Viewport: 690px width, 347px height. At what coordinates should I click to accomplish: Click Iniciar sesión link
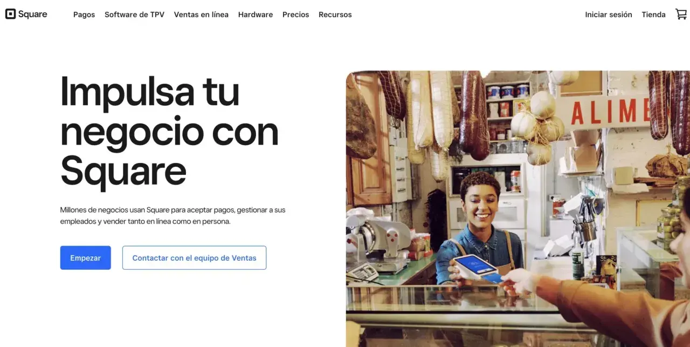coord(609,15)
